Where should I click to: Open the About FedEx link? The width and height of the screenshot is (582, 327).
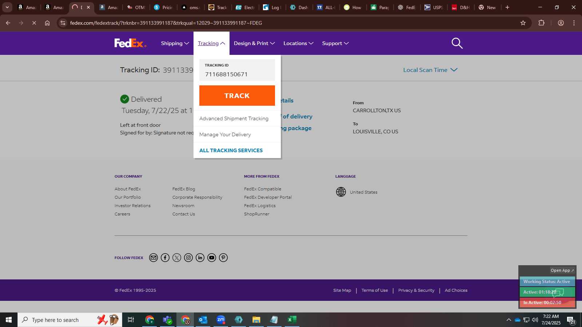click(x=128, y=189)
